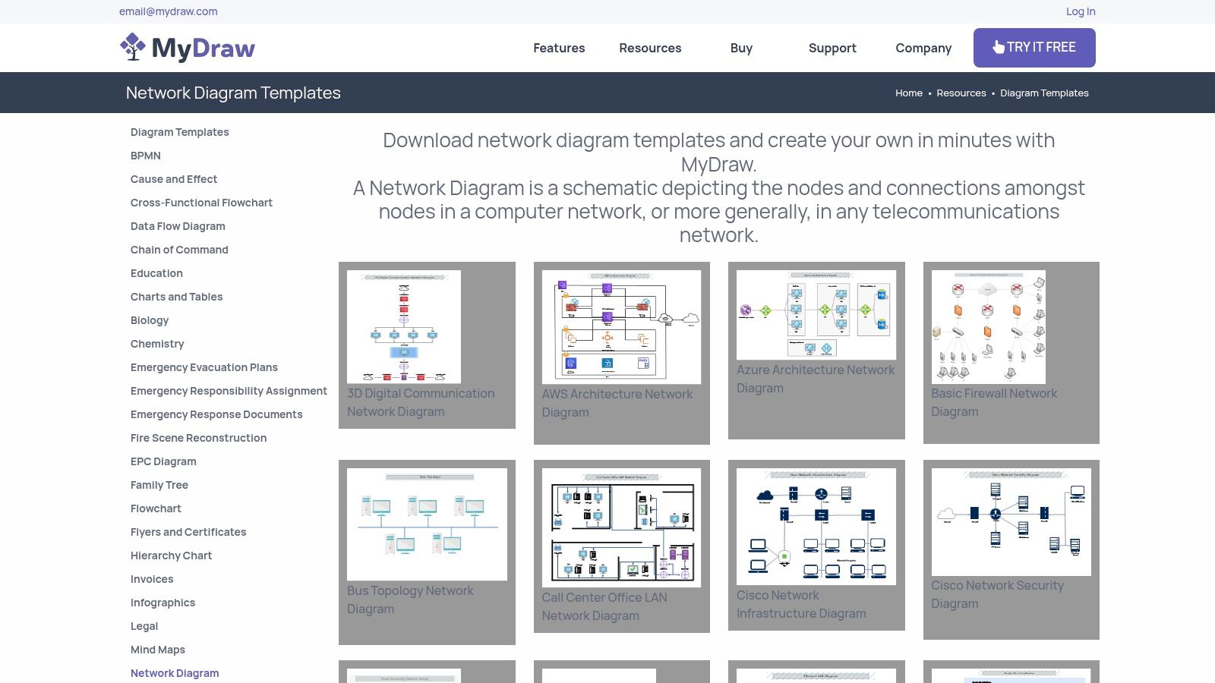Click Cisco Network Security Diagram title
The height and width of the screenshot is (683, 1215).
998,595
